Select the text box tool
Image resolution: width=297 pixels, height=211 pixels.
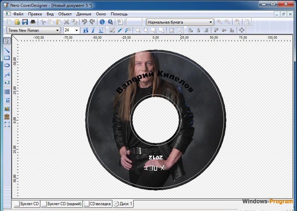7,82
